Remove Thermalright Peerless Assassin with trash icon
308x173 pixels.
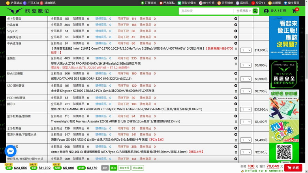coord(236,122)
